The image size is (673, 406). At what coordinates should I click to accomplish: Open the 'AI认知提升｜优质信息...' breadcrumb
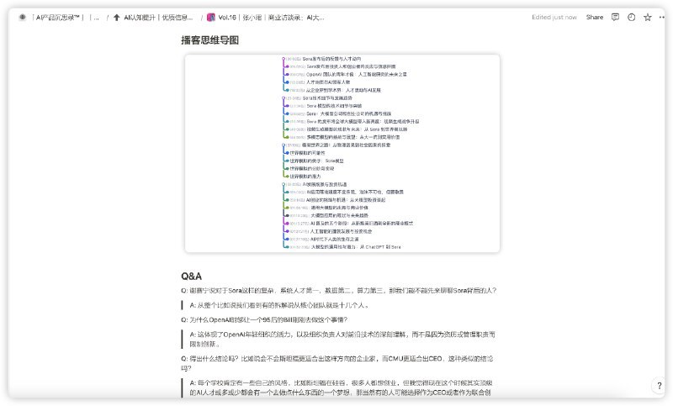click(153, 18)
